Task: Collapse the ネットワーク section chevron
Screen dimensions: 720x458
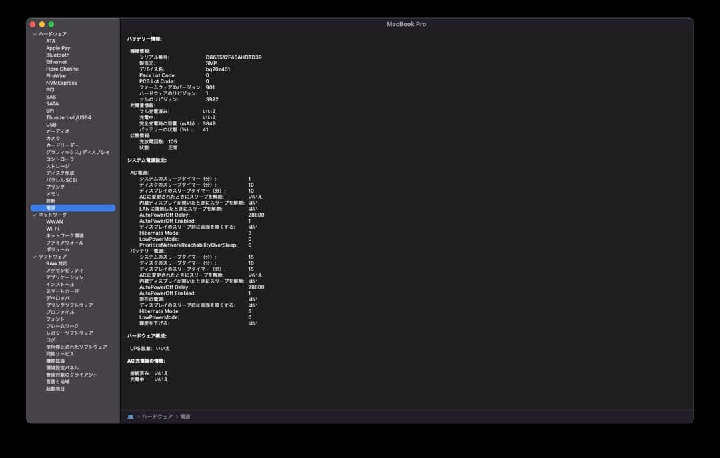Action: pyautogui.click(x=35, y=215)
